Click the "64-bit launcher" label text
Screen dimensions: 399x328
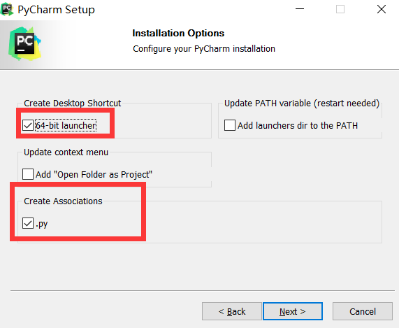(66, 125)
